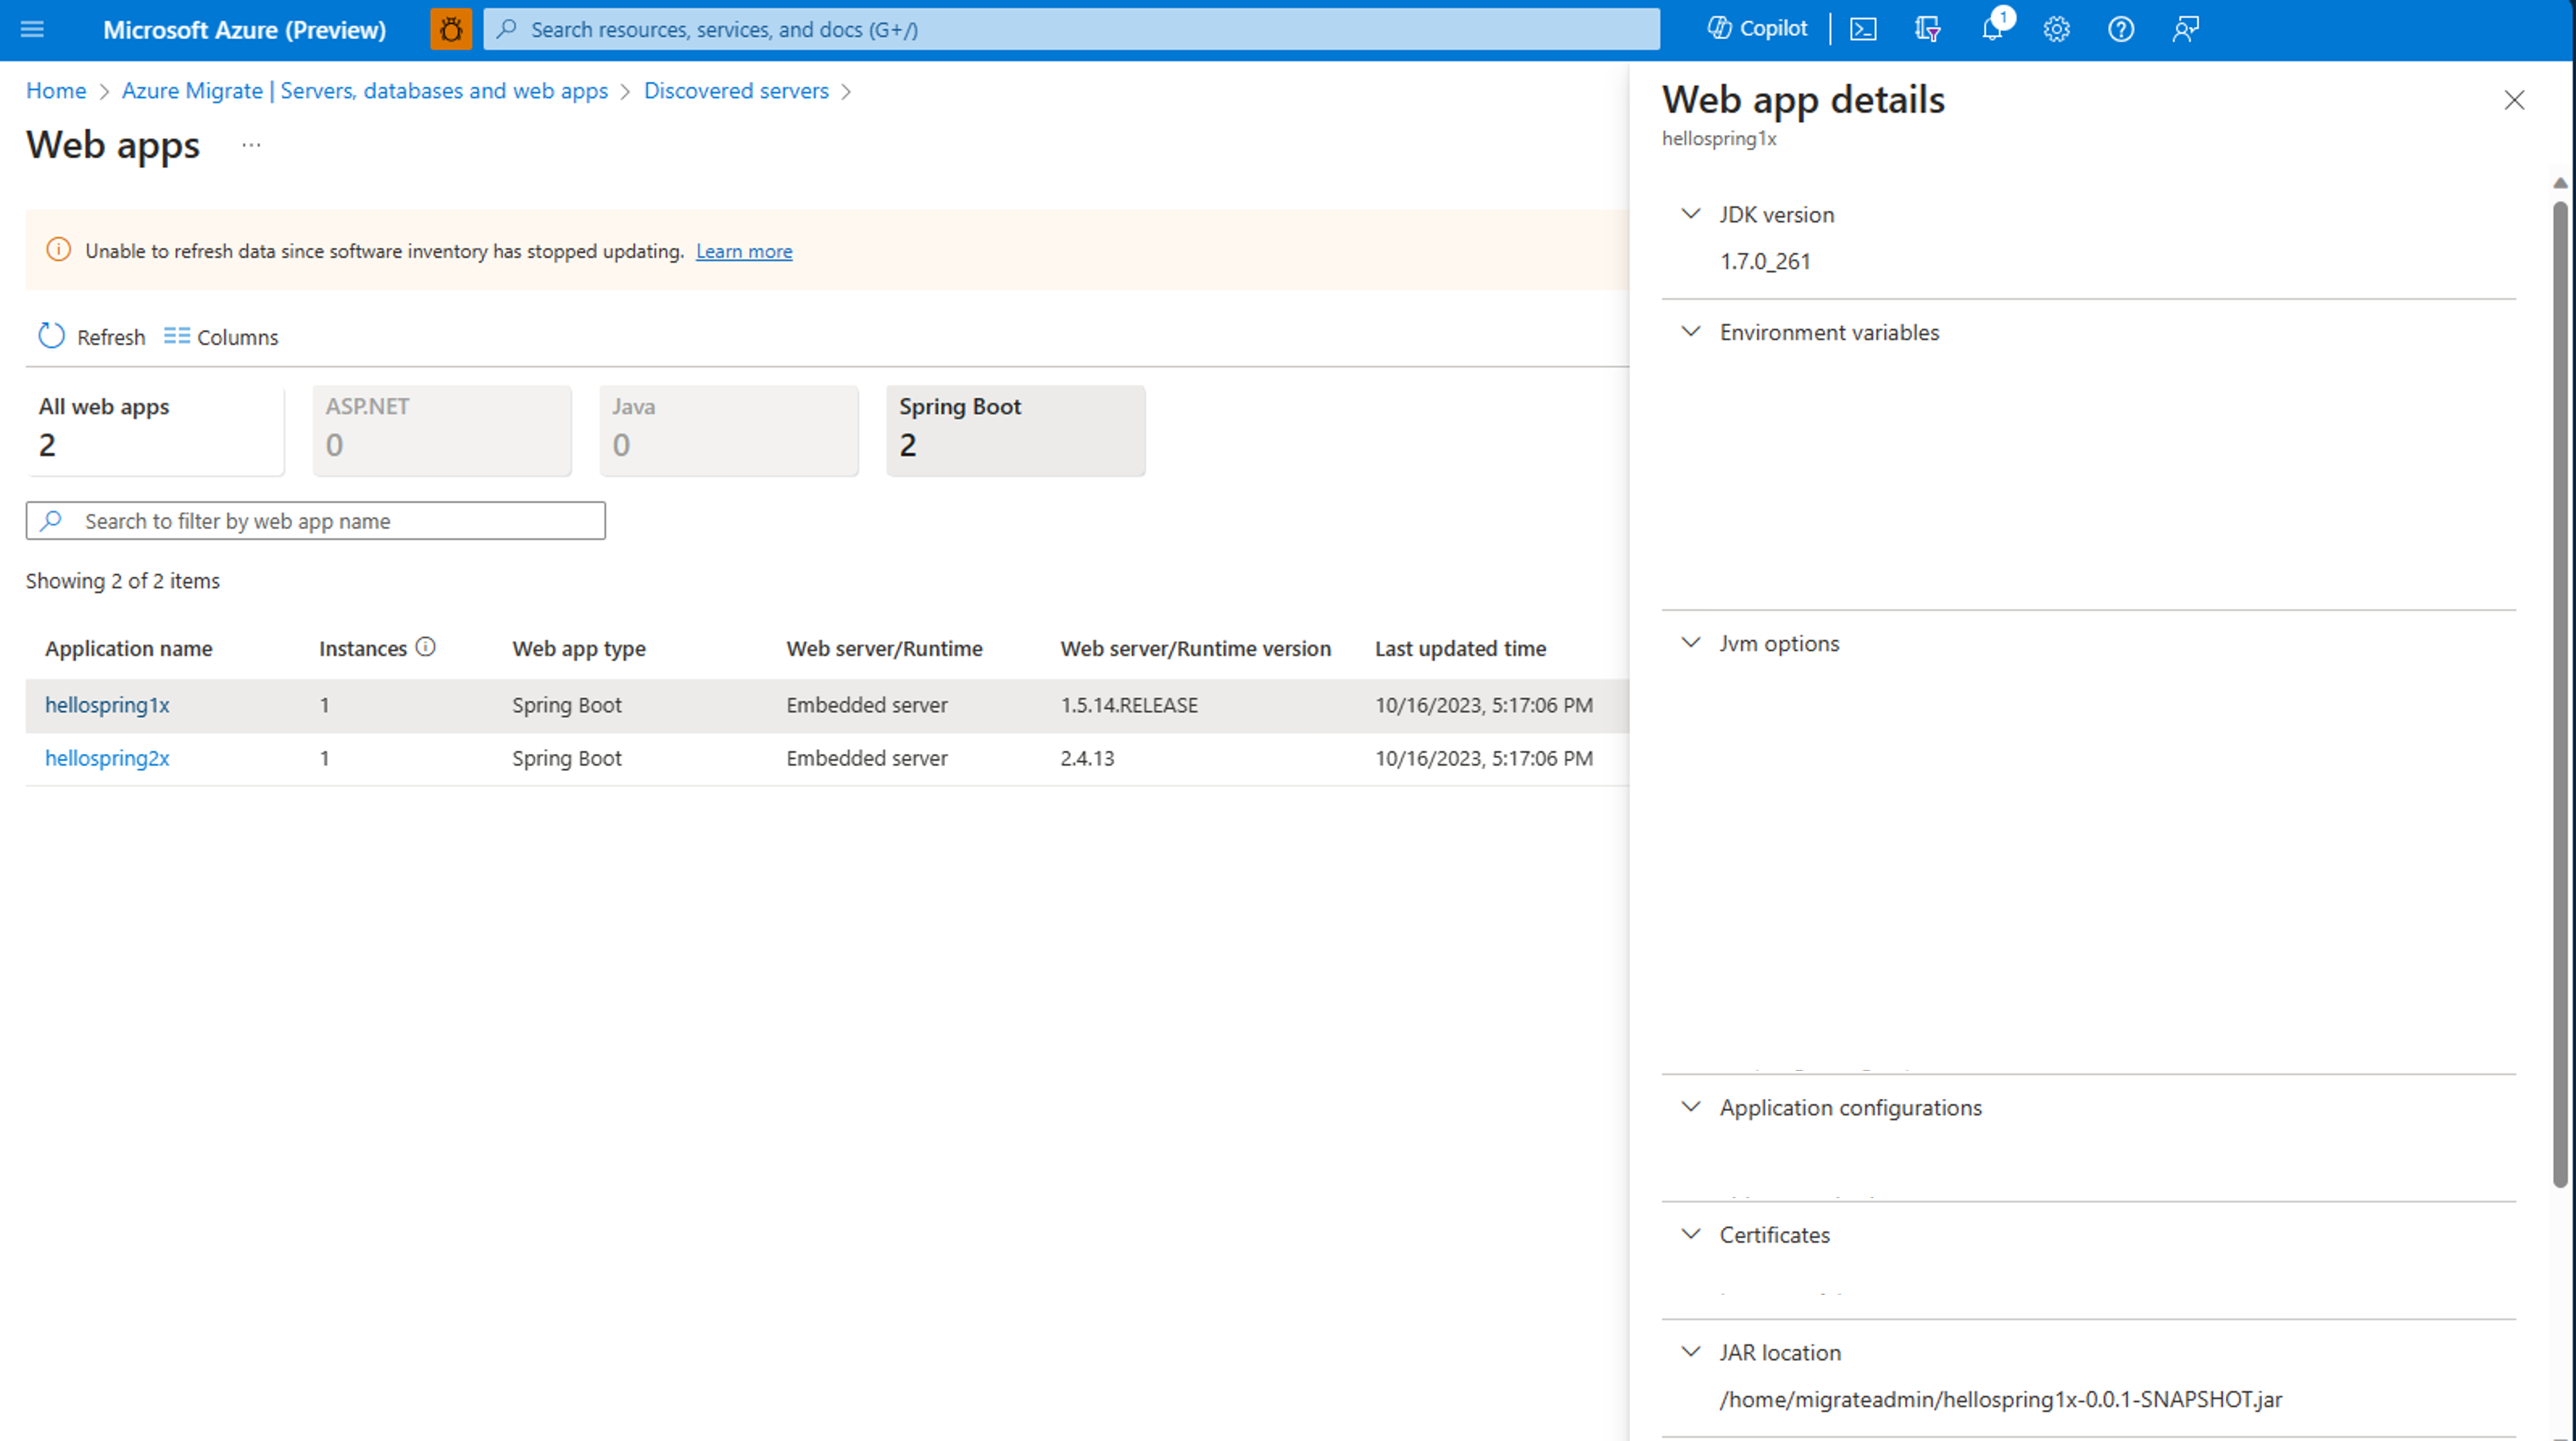Click the Learn more link
The height and width of the screenshot is (1441, 2576).
pyautogui.click(x=744, y=251)
